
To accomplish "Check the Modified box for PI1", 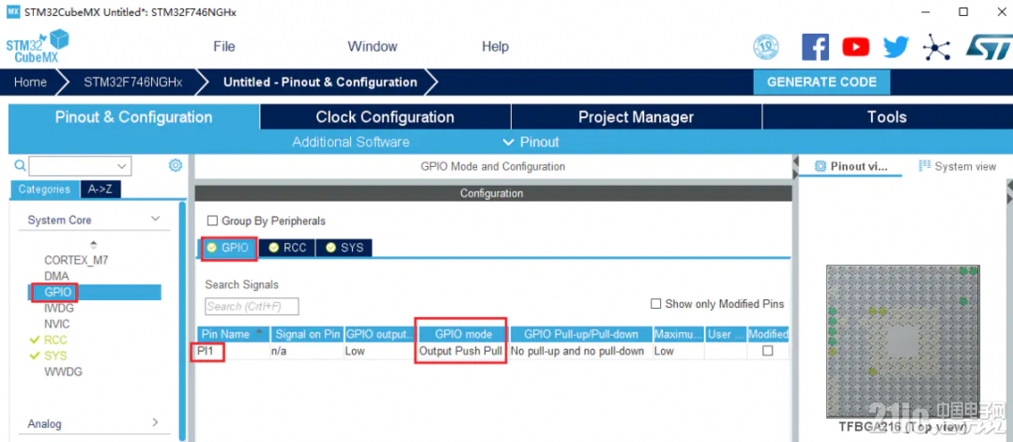I will pos(768,351).
